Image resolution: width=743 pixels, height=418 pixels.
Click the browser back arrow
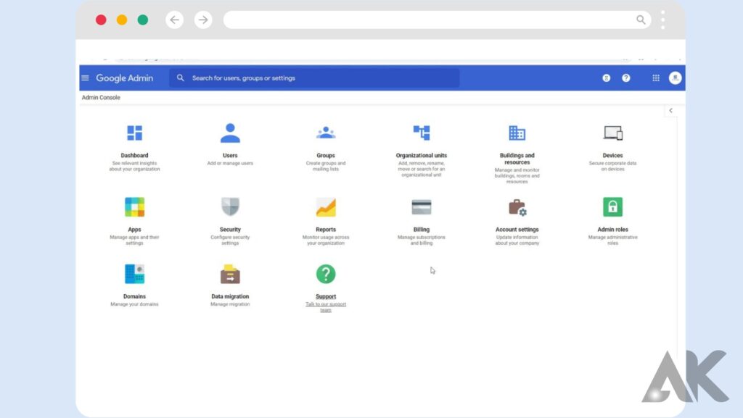[174, 20]
